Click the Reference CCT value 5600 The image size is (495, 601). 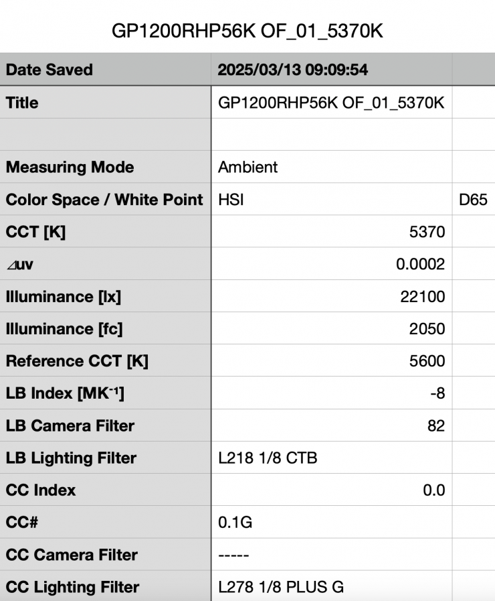(x=428, y=361)
